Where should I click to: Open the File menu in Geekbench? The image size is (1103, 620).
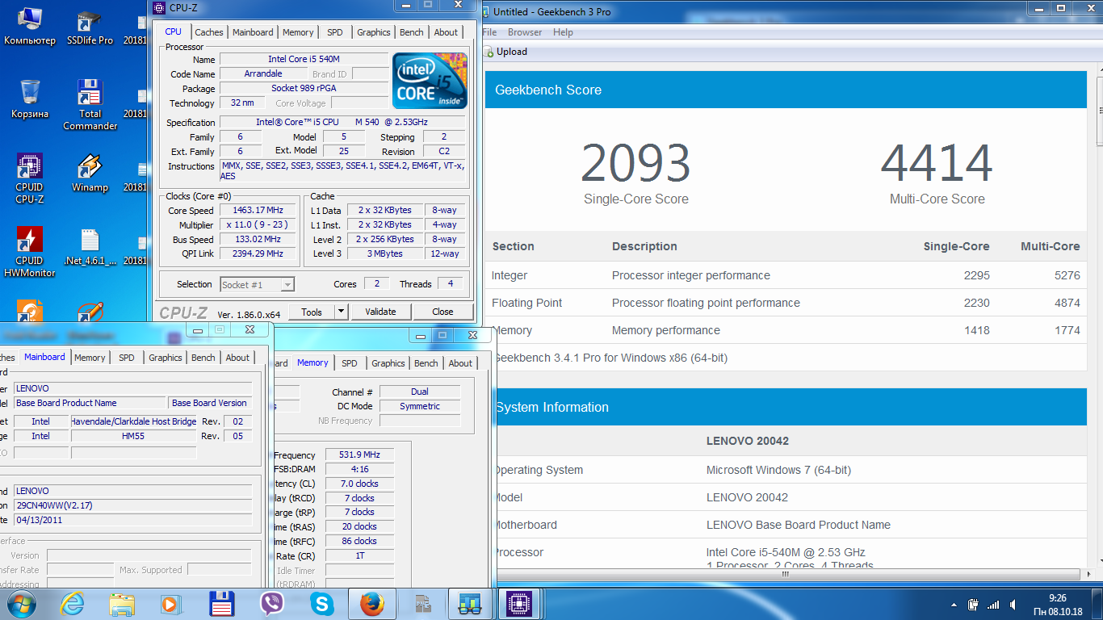[489, 32]
